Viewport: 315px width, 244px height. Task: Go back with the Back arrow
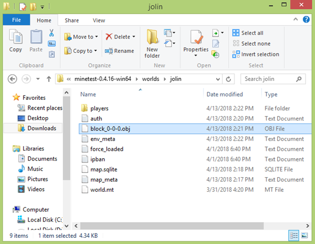[13, 79]
